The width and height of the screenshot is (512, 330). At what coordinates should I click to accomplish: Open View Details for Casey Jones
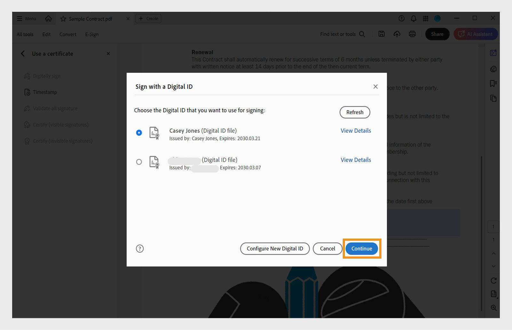point(356,131)
